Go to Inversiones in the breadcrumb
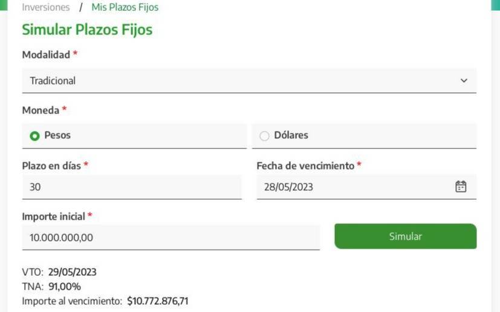Viewport: 500px width, 312px height. tap(46, 8)
